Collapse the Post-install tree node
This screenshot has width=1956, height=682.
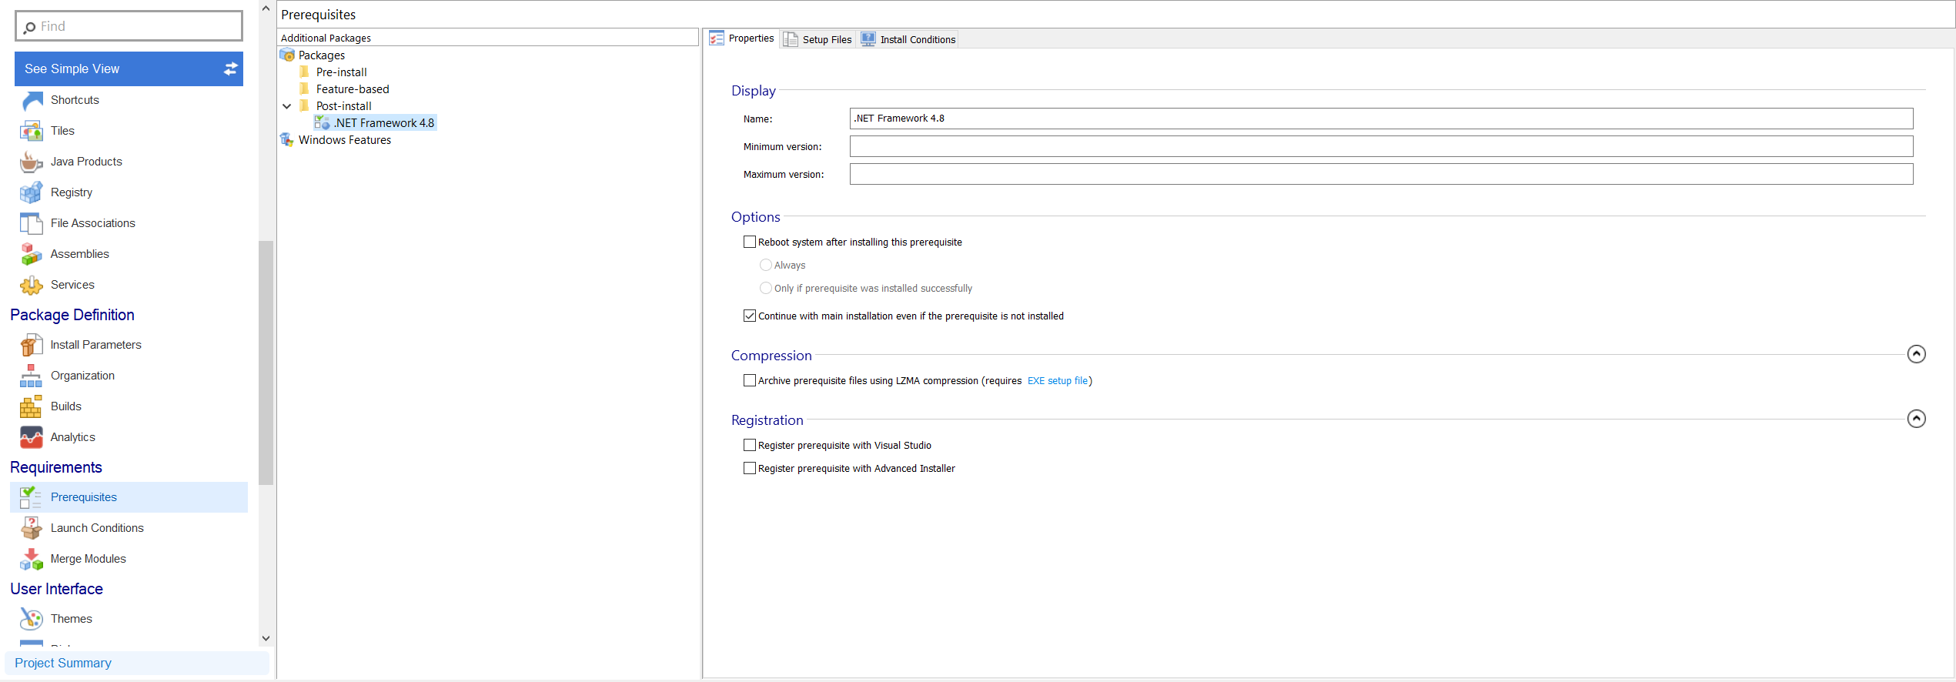(287, 106)
